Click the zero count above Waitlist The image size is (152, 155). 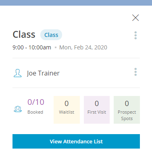[67, 103]
